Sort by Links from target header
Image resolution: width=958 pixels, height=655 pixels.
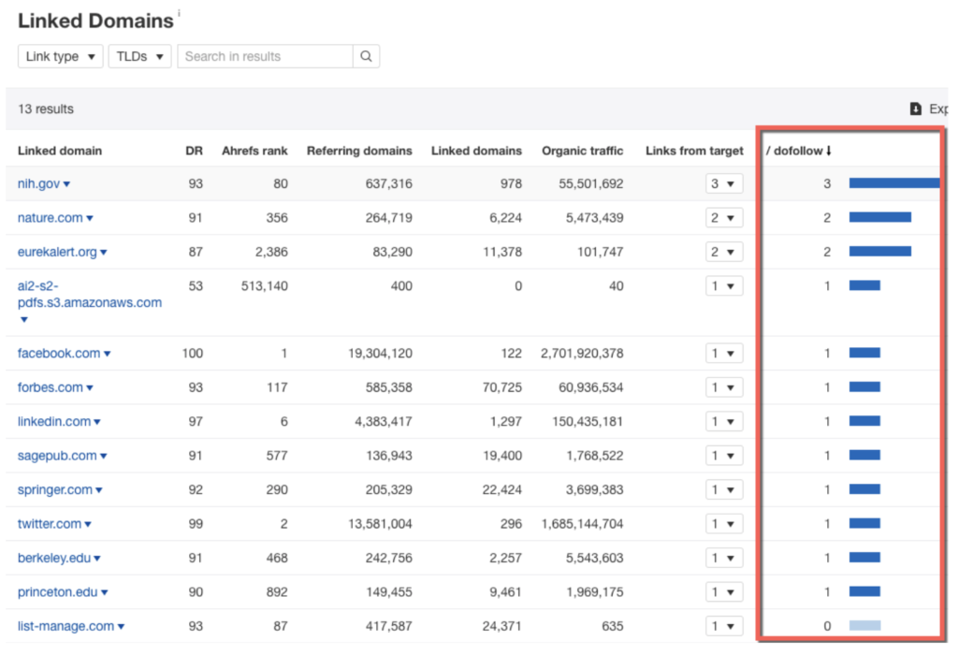[694, 151]
